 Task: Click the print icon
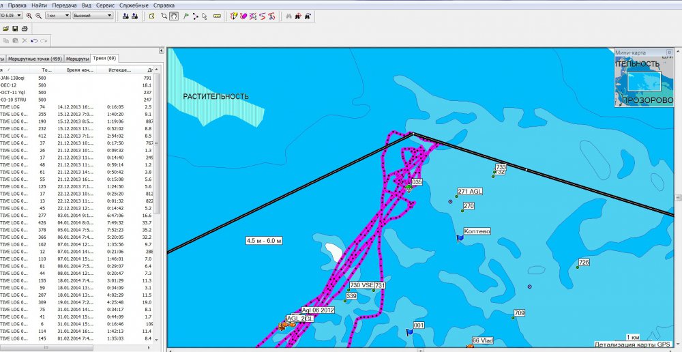(x=25, y=29)
